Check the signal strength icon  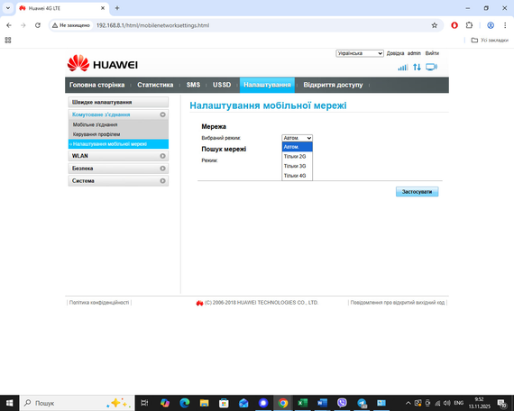click(x=403, y=68)
